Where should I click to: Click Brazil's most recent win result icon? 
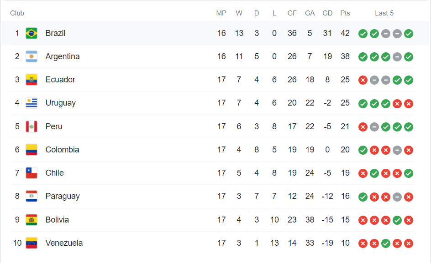[x=409, y=34]
